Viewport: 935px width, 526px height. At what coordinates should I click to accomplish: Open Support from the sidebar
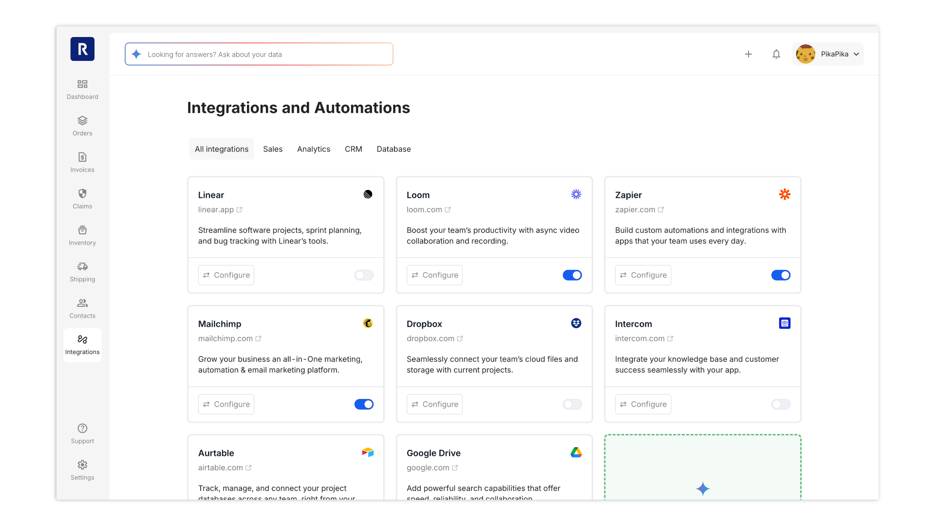82,434
